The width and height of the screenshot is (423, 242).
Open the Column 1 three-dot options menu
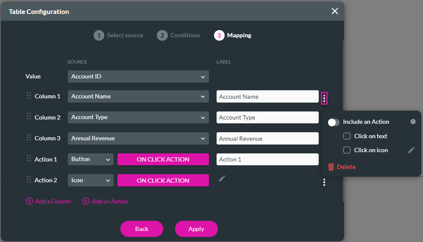(x=324, y=98)
